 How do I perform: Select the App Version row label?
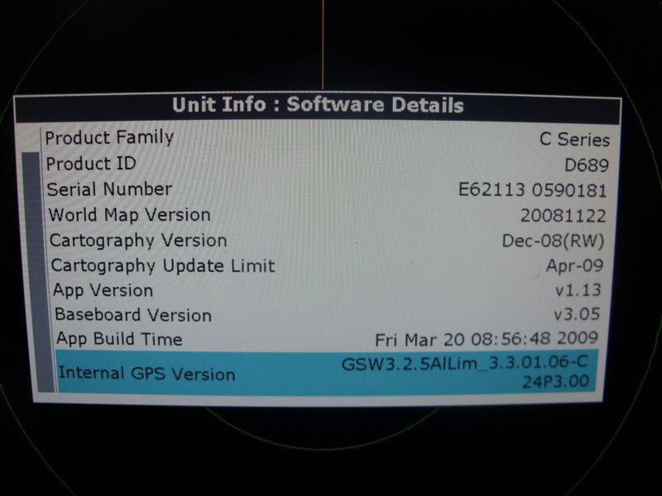103,291
